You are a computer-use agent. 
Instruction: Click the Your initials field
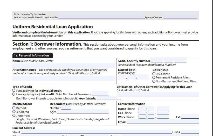tap(108, 98)
